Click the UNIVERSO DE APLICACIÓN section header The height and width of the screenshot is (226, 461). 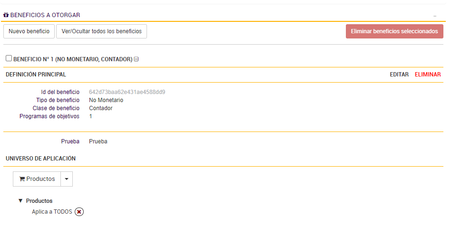click(x=40, y=158)
